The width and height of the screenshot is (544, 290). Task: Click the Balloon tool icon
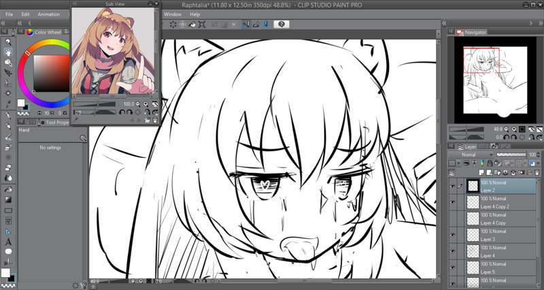point(8,251)
